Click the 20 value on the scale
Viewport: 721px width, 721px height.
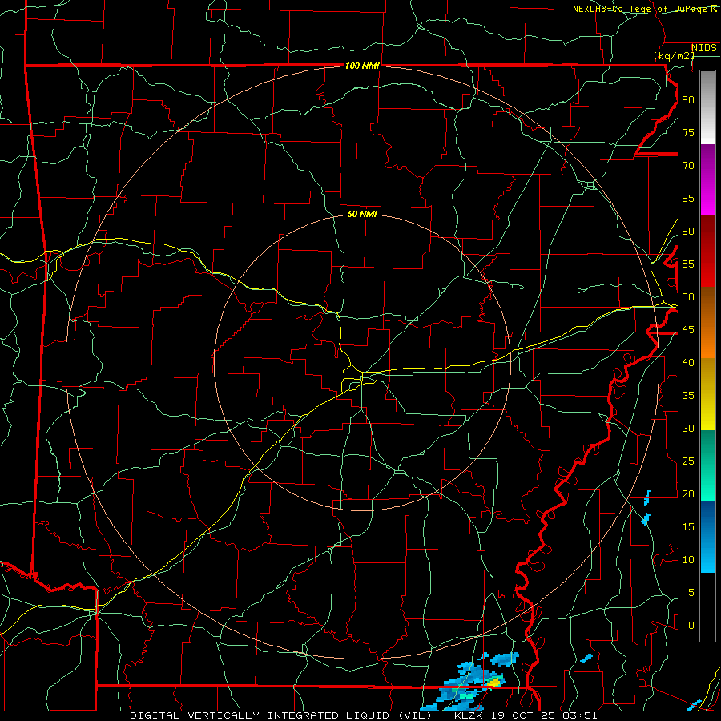tap(688, 493)
